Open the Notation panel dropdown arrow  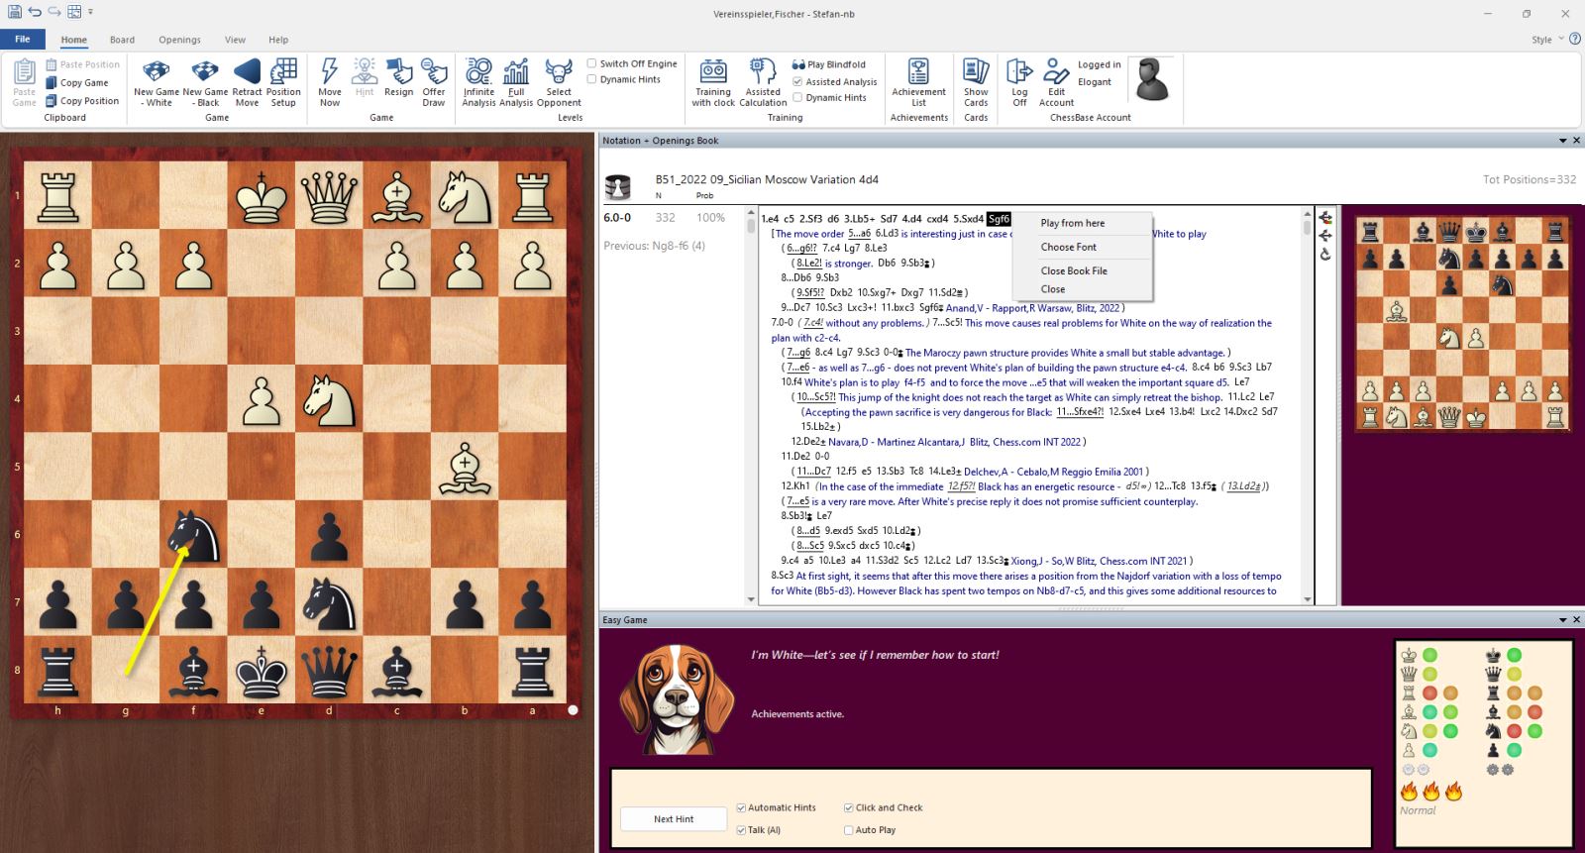[1562, 141]
